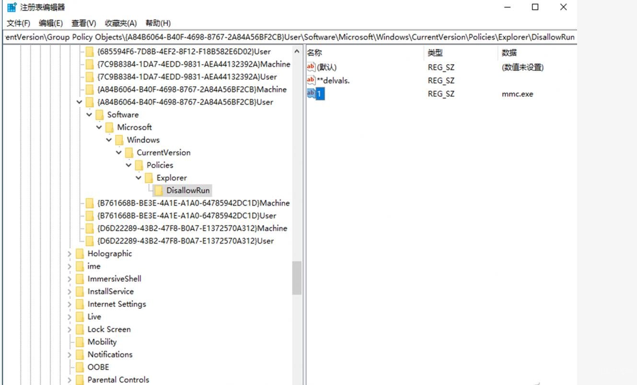Expand the Internet Settings key
Screen dimensions: 637x385
click(x=69, y=304)
